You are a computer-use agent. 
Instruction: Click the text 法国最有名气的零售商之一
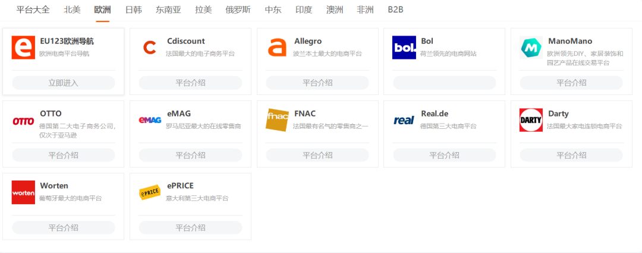(x=331, y=126)
